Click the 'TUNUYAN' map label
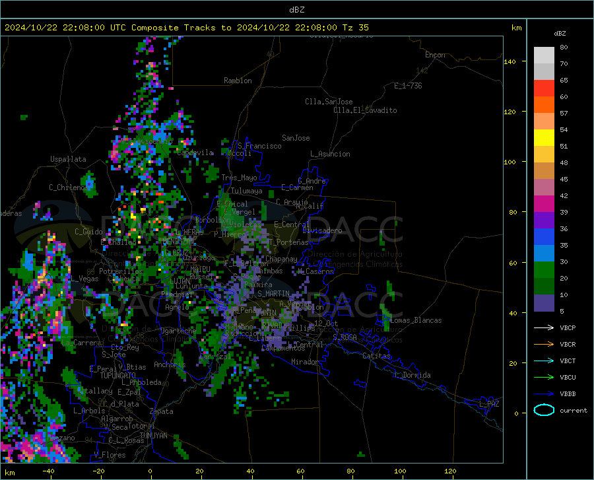This screenshot has width=594, height=480. pyautogui.click(x=153, y=436)
